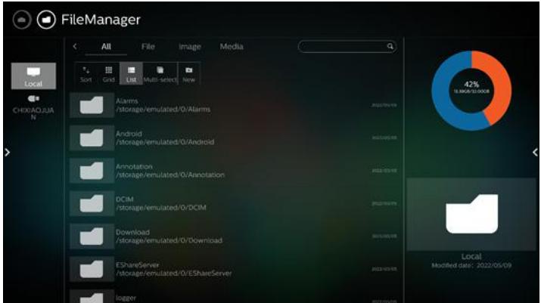Open the logger folder icon
The width and height of the screenshot is (541, 303).
(x=92, y=296)
